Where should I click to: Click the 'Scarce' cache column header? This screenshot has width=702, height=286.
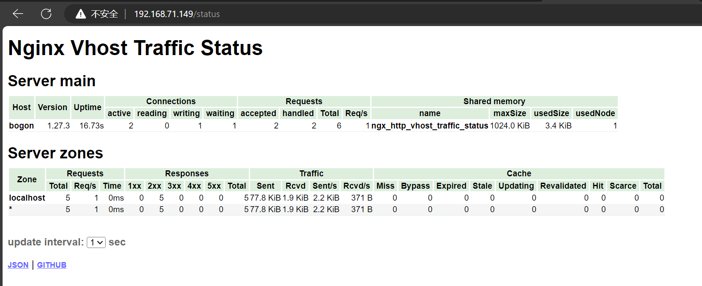click(x=623, y=186)
